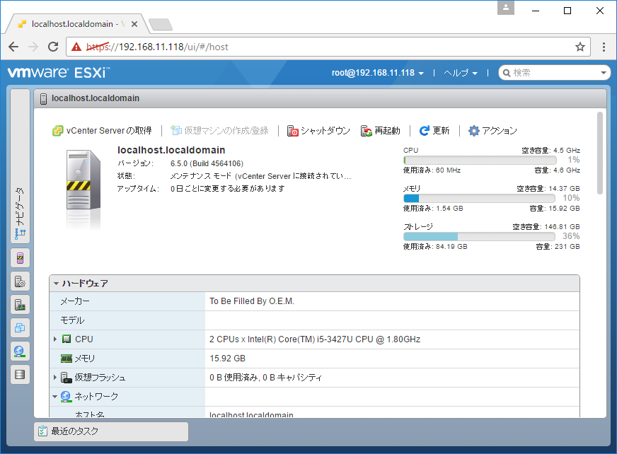Click browser back arrow
The image size is (617, 454).
click(x=13, y=47)
